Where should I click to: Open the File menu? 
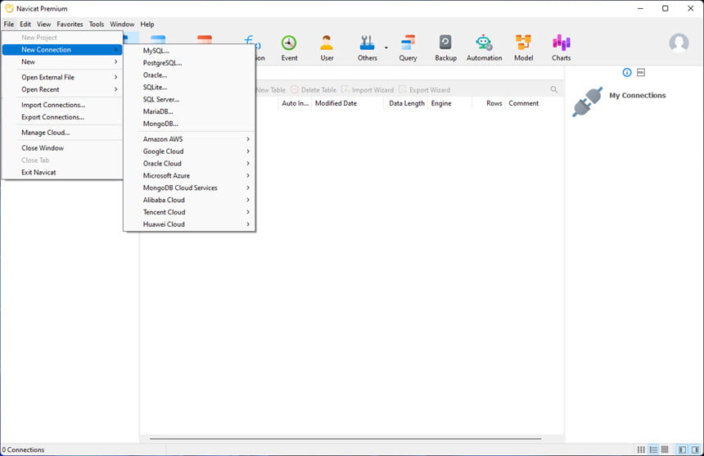(9, 25)
